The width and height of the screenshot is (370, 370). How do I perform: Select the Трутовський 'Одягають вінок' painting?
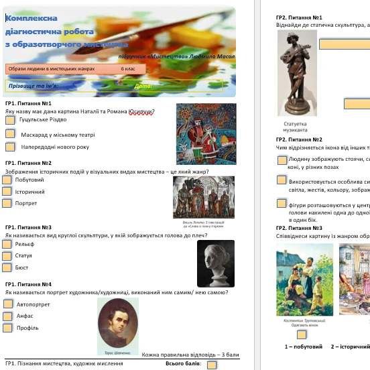coord(304,280)
